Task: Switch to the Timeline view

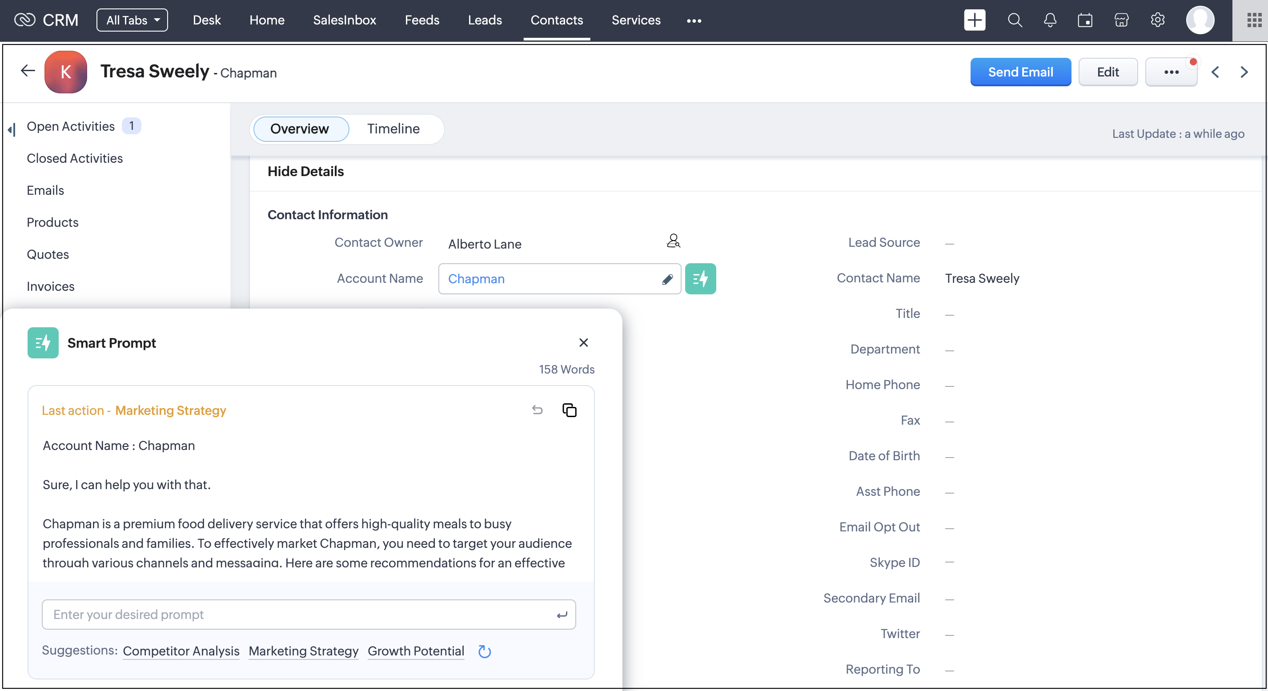Action: click(393, 129)
